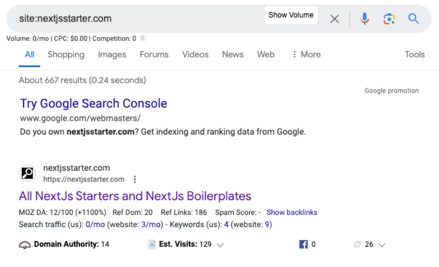Click the Facebook share count icon
This screenshot has height=267, width=439.
pos(303,245)
